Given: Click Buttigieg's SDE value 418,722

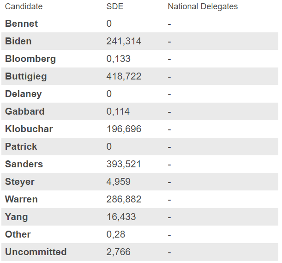Looking at the screenshot, I should coord(124,76).
